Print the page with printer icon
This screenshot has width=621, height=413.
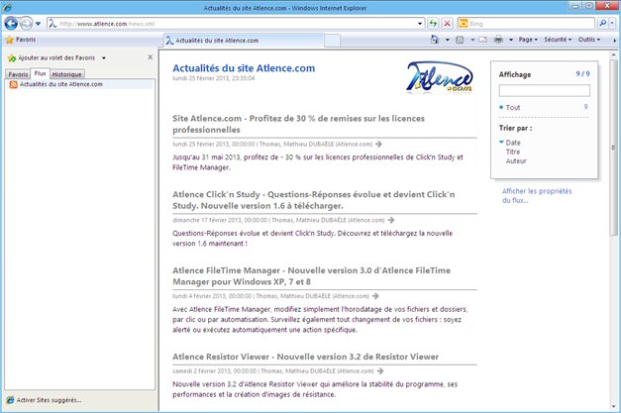point(498,40)
